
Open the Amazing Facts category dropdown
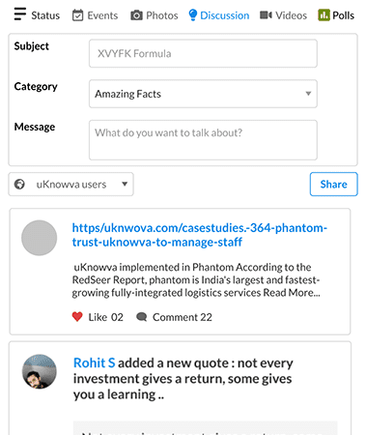[203, 94]
